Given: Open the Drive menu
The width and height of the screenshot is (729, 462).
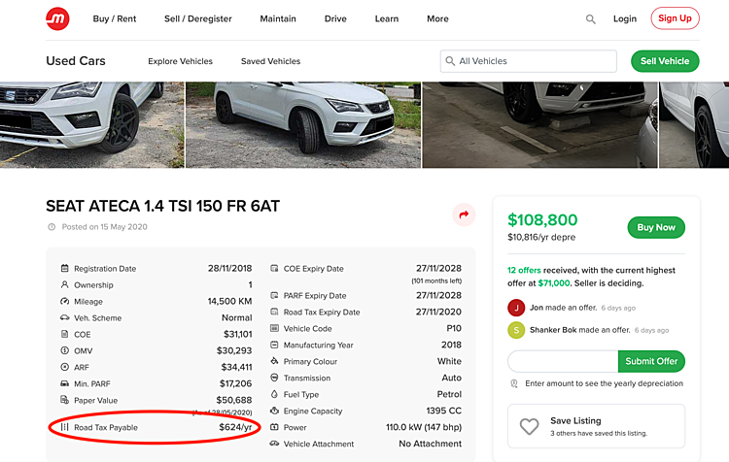Looking at the screenshot, I should click(335, 19).
